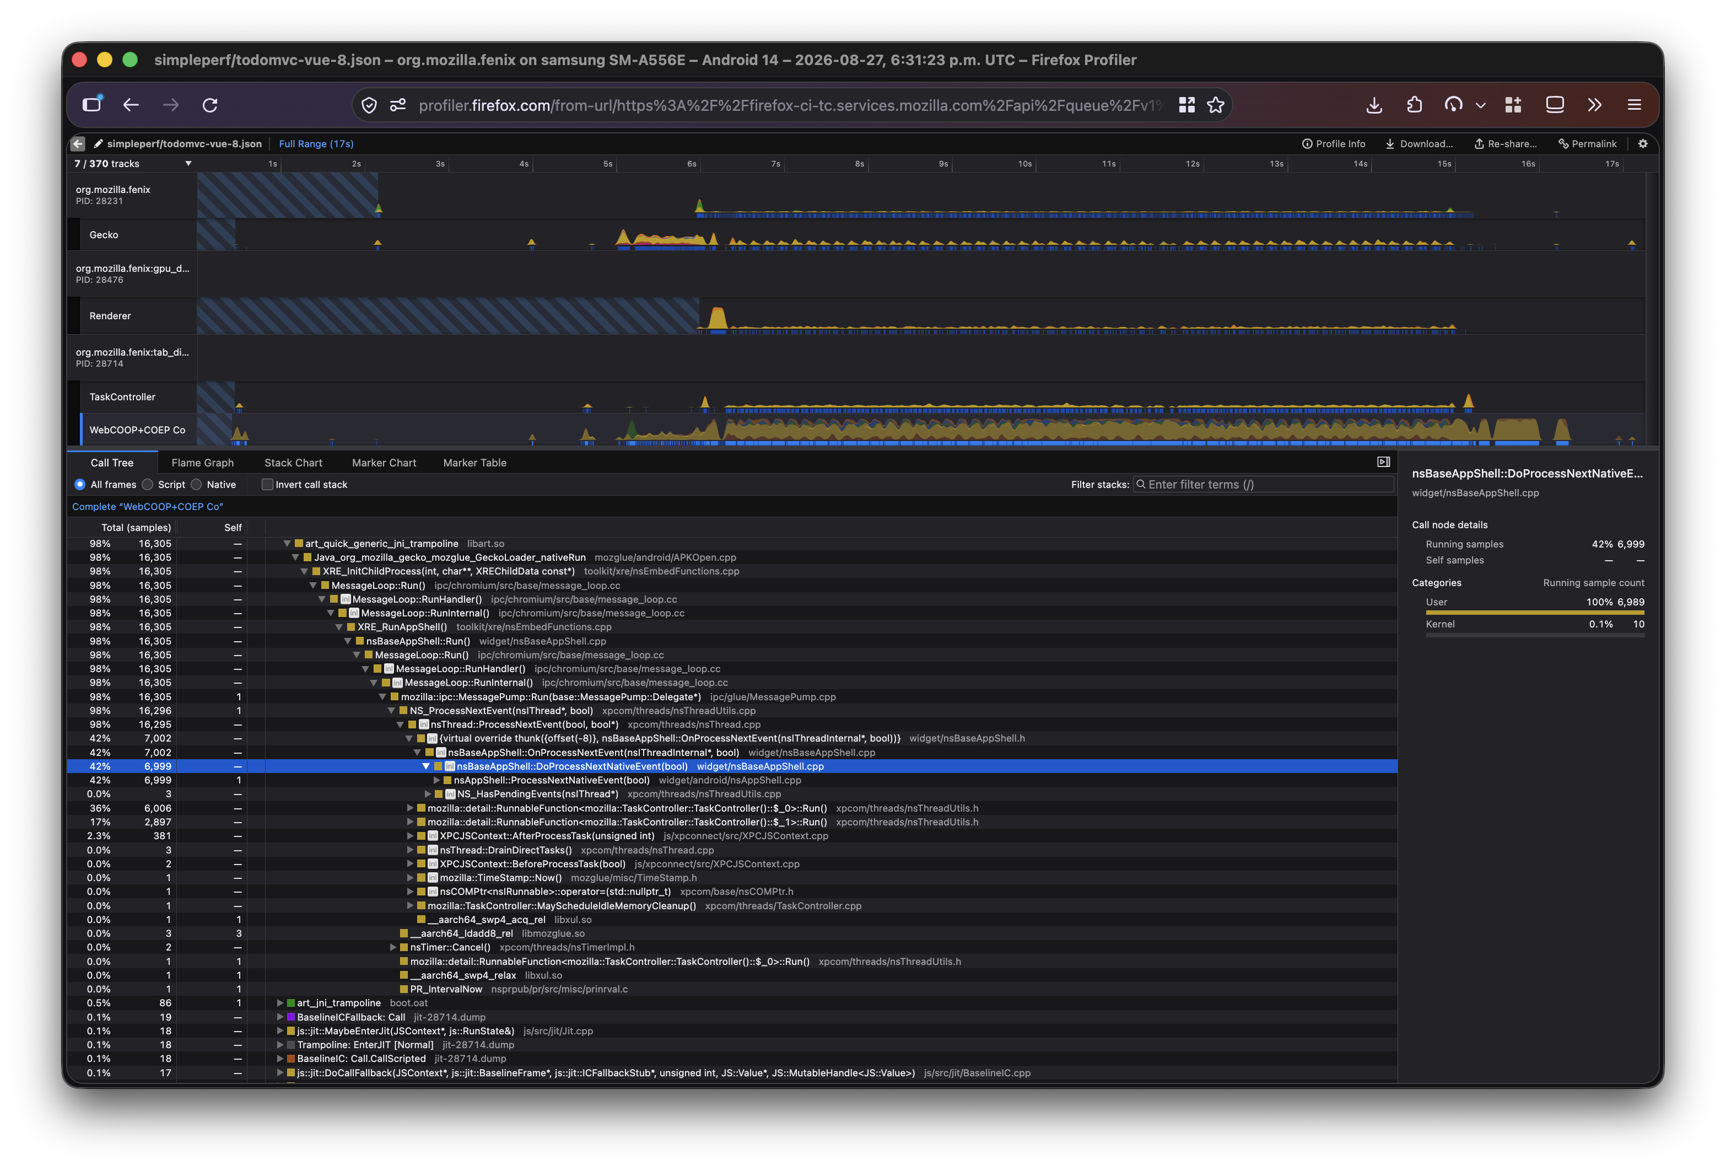The image size is (1726, 1170).
Task: Click the User category running sample bar
Action: point(1534,612)
